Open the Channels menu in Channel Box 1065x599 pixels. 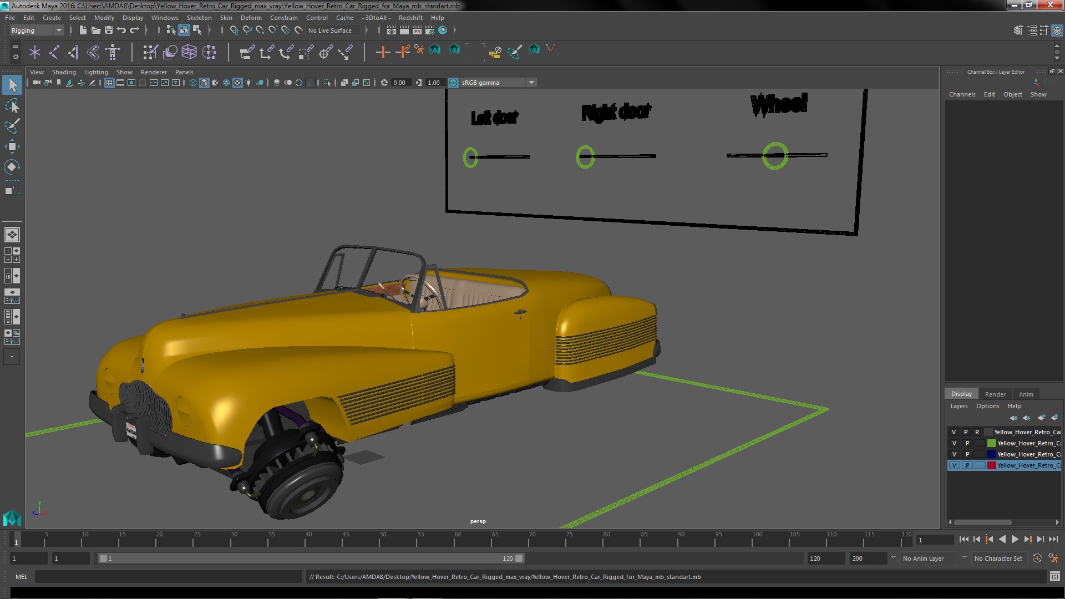(962, 94)
